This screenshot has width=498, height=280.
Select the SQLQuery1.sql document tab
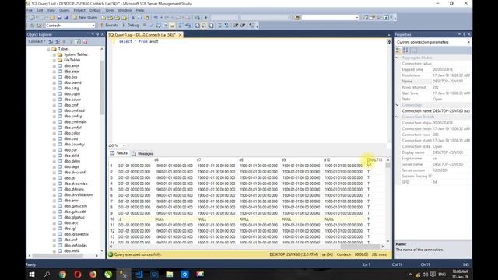[142, 34]
